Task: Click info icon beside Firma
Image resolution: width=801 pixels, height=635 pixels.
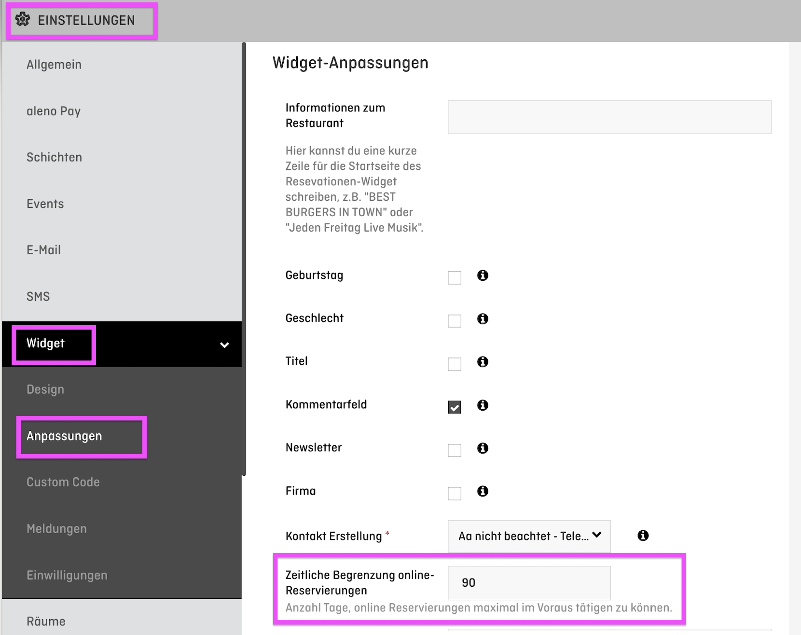Action: 483,491
